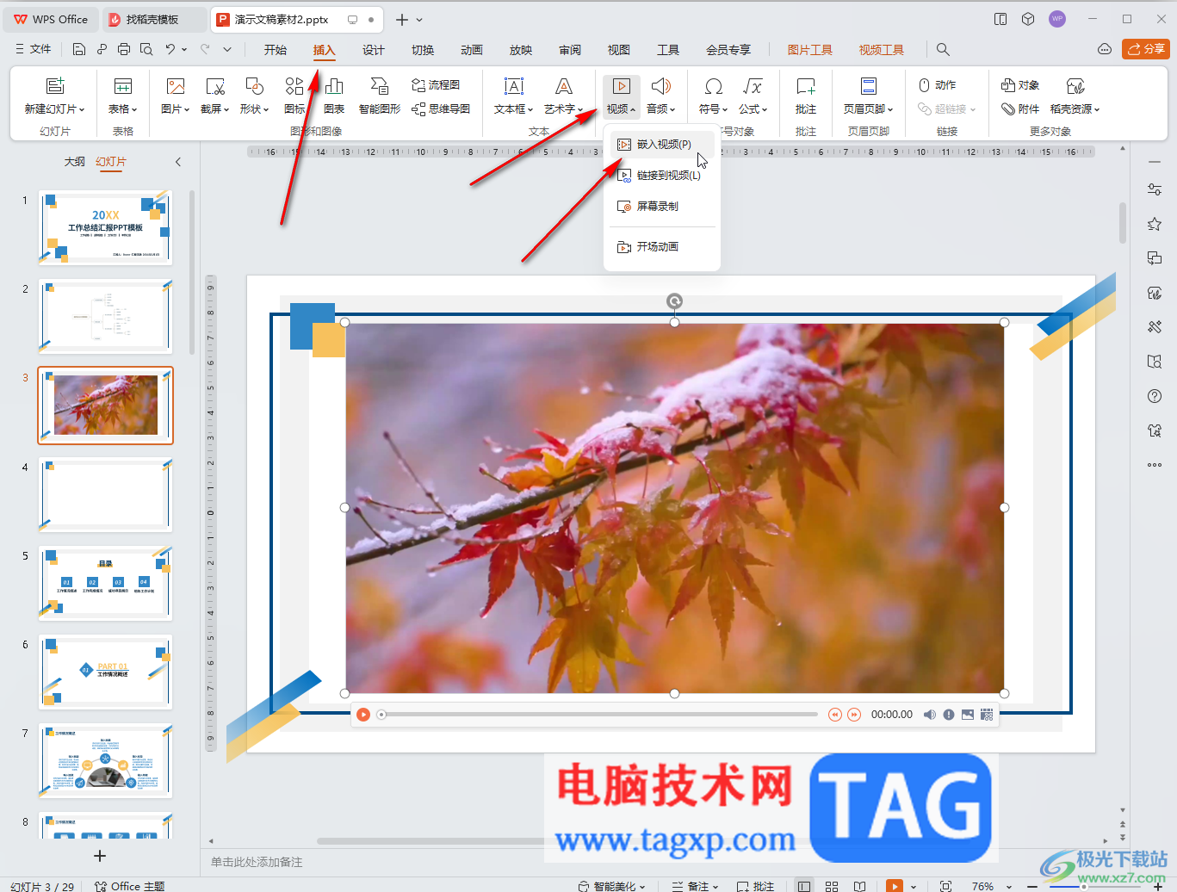1177x892 pixels.
Task: Click the smart graphic (智能图形) icon
Action: pos(380,85)
